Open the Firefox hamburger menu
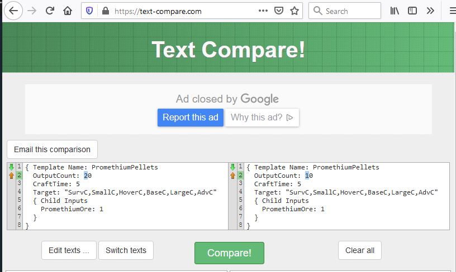 click(x=452, y=11)
